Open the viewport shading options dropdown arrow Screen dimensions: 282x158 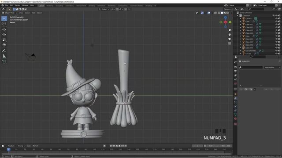(230, 13)
